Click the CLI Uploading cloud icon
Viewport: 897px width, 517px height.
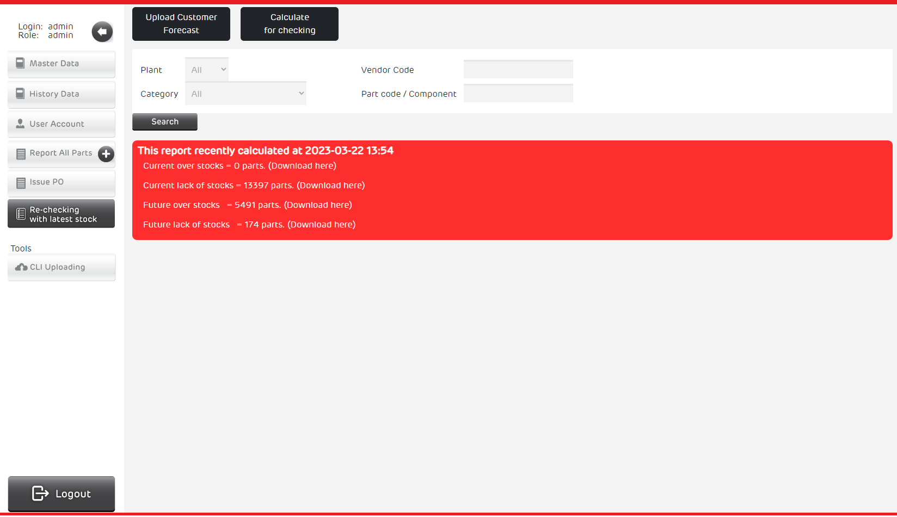(21, 267)
